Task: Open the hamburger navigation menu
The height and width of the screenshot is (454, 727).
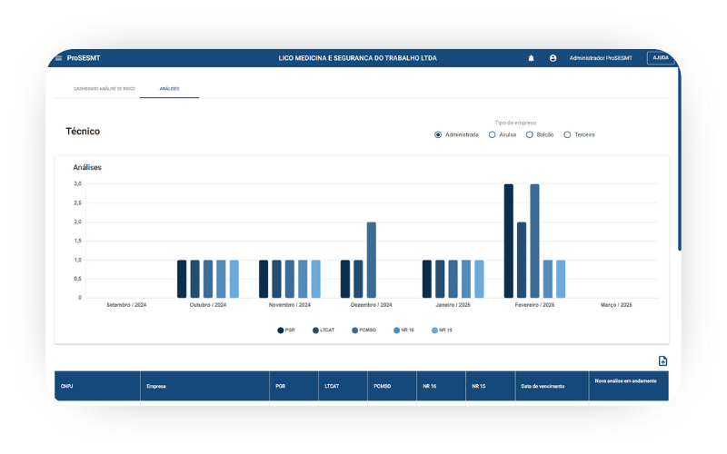Action: coord(59,58)
